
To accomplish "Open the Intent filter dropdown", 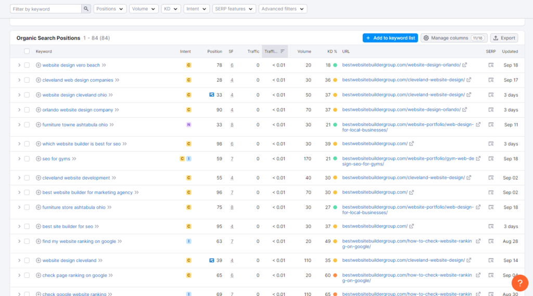I will click(196, 9).
